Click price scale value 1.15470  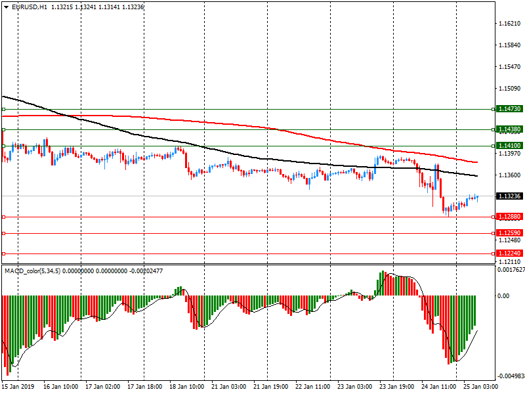pos(510,67)
